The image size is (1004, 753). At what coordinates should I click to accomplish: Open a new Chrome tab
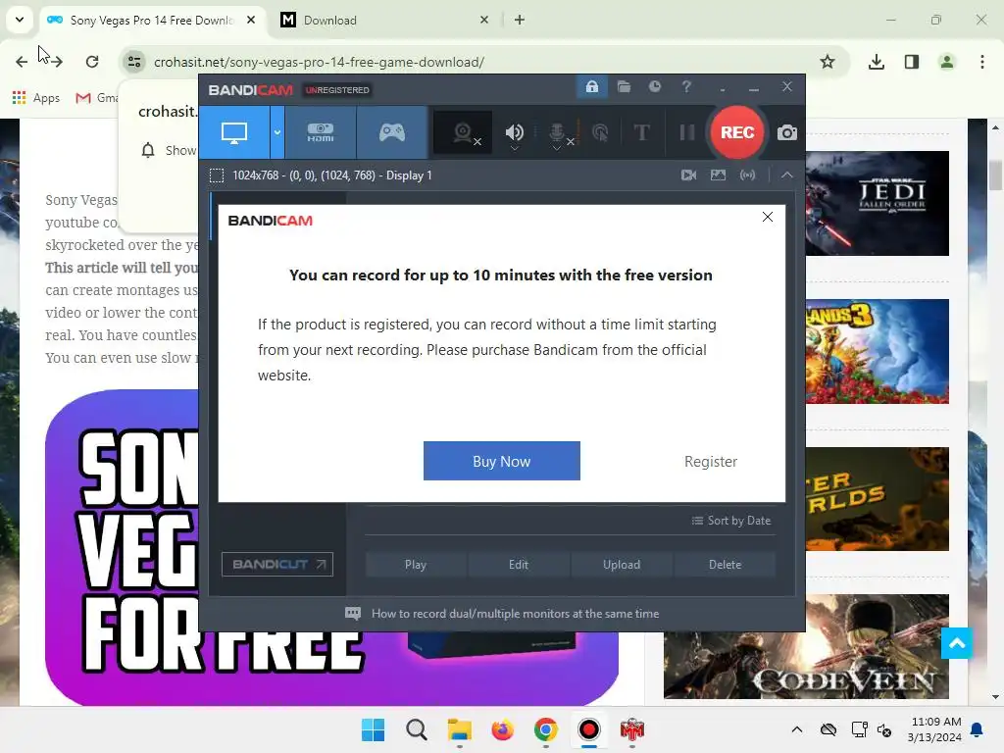tap(520, 20)
